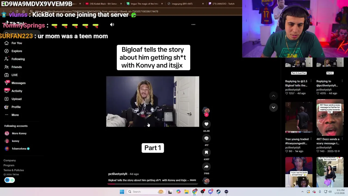
Task: Close the image.png browser tab
Action: [203, 4]
